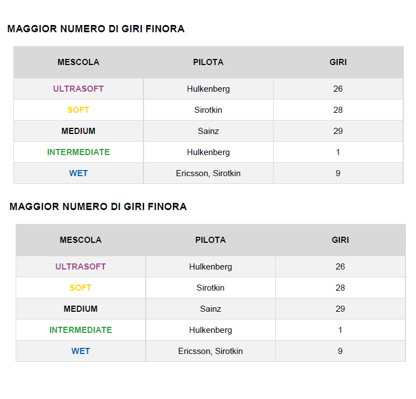This screenshot has width=416, height=399.
Task: Click the GIRI header in the second table
Action: pos(340,240)
